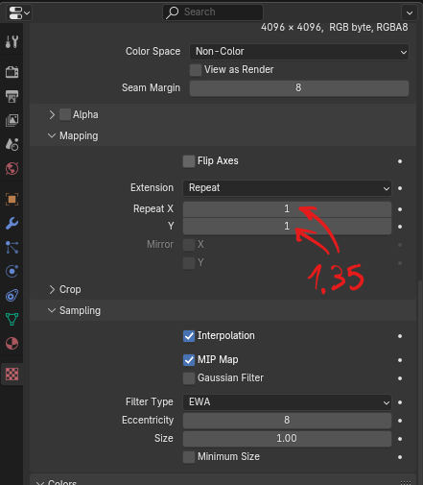This screenshot has height=485, width=423.
Task: Open the View Layer properties tab
Action: [x=12, y=120]
